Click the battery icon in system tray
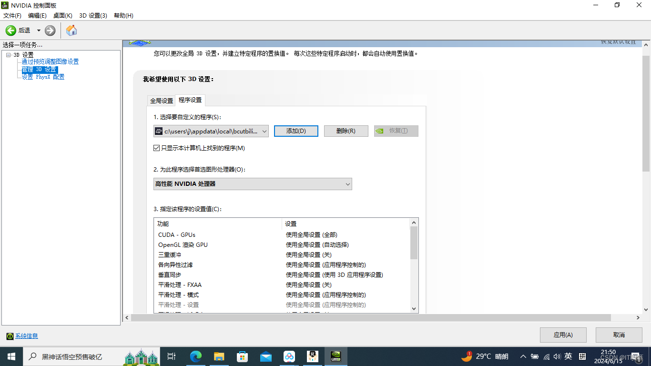Image resolution: width=651 pixels, height=366 pixels. (x=535, y=356)
